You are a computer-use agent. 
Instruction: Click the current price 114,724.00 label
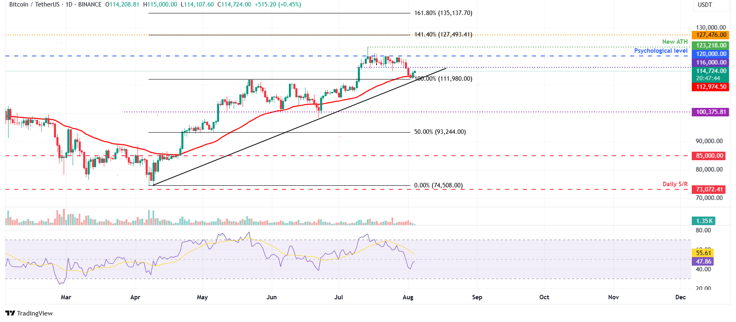(710, 71)
